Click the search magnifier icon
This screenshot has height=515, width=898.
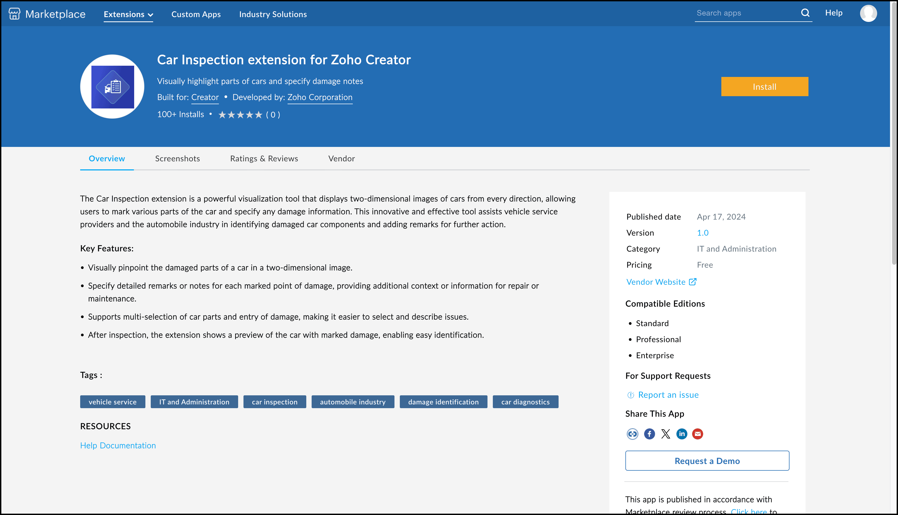click(805, 13)
